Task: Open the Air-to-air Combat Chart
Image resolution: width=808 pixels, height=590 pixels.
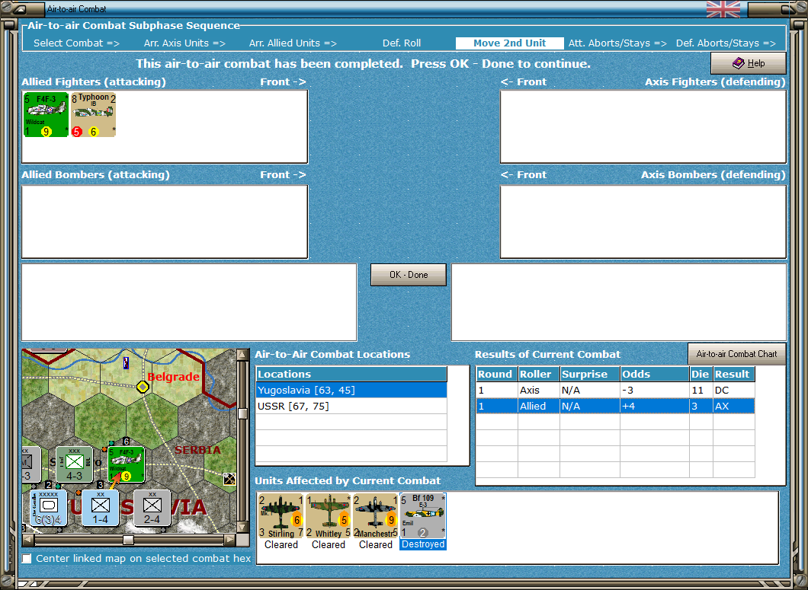Action: point(737,354)
